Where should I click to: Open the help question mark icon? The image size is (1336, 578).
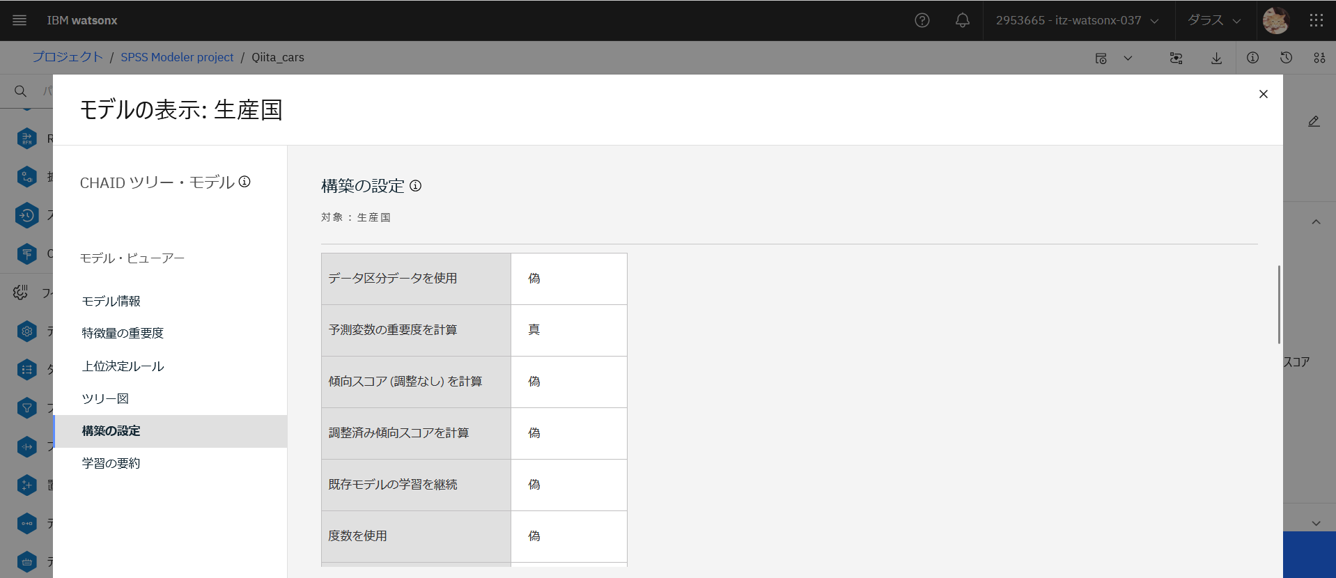tap(922, 20)
